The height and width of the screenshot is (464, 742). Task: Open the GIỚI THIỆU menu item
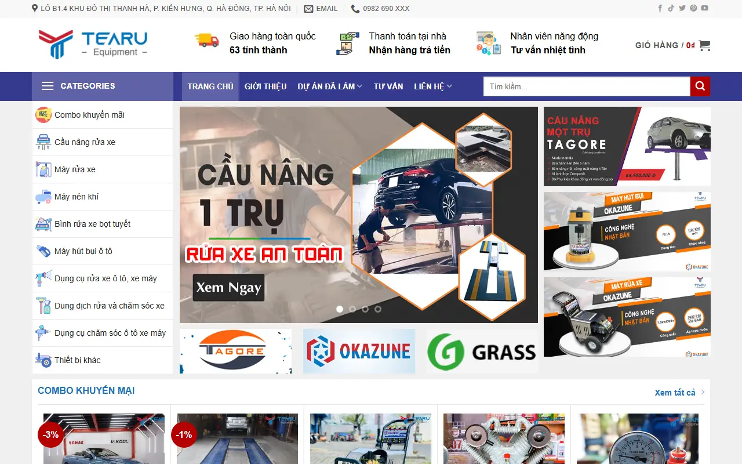[265, 86]
